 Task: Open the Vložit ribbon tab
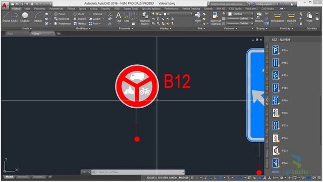tap(27, 9)
